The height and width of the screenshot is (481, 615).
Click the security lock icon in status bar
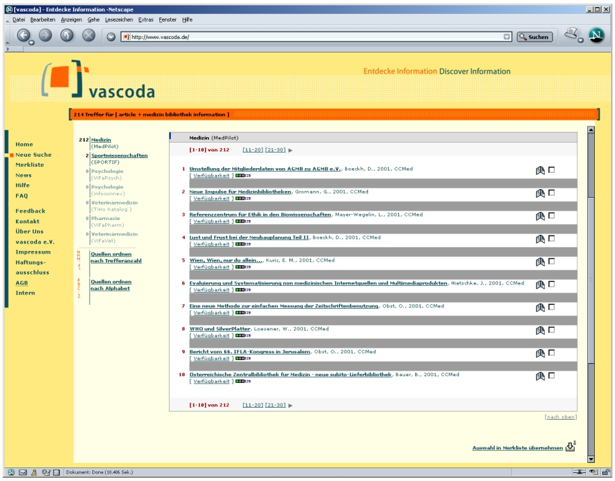(x=606, y=472)
